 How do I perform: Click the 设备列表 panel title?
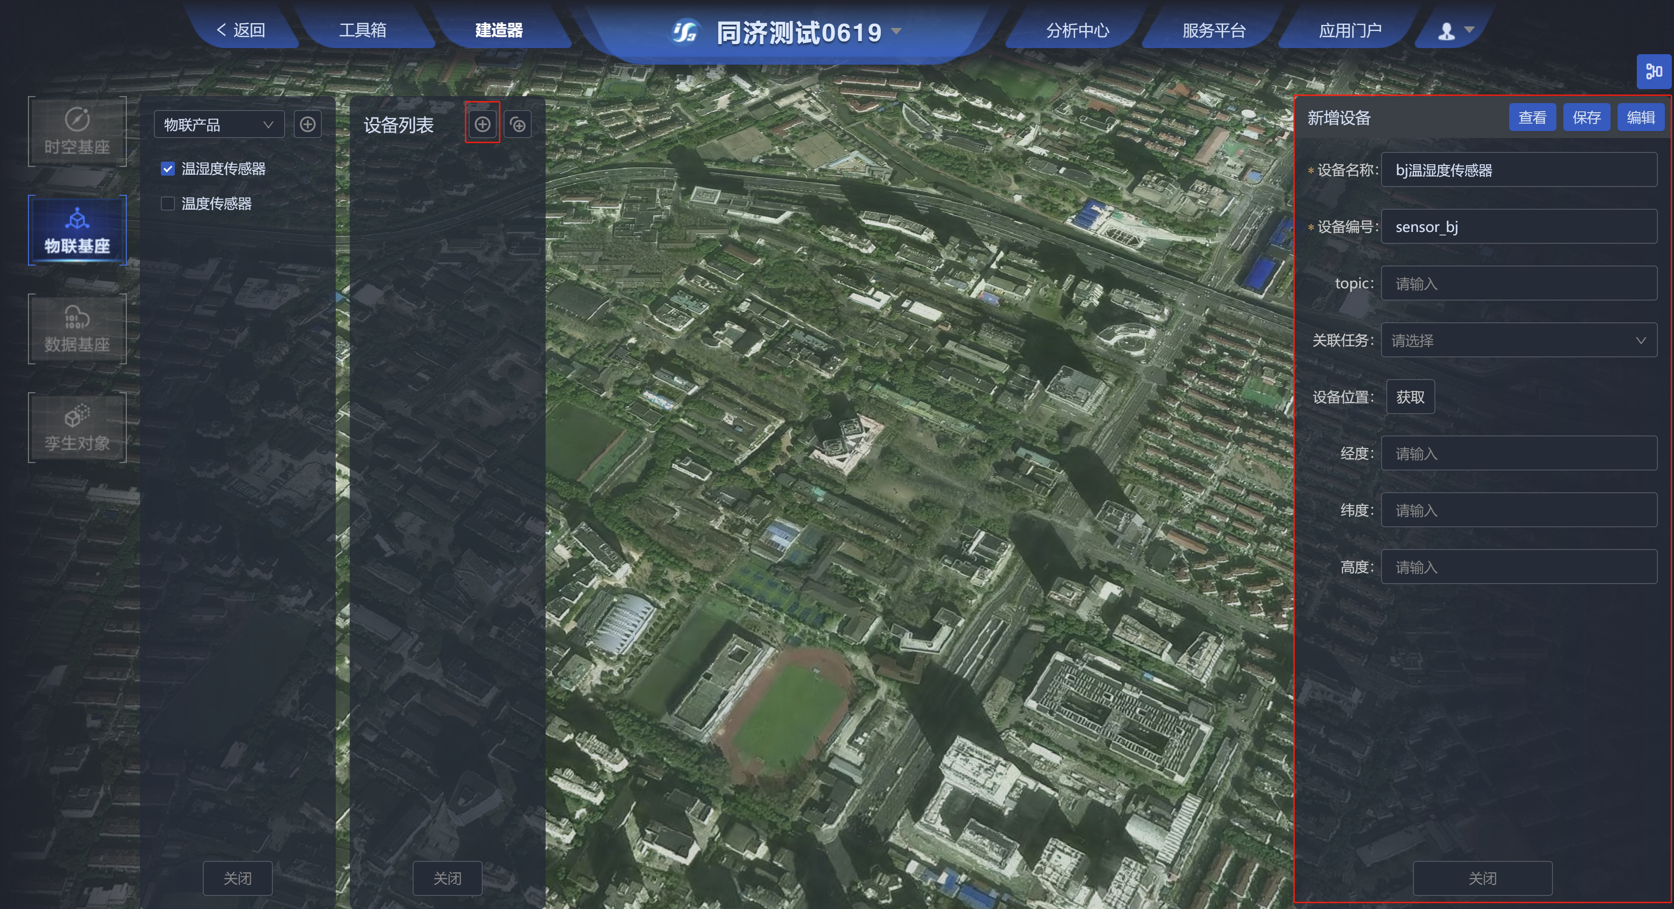click(x=398, y=124)
